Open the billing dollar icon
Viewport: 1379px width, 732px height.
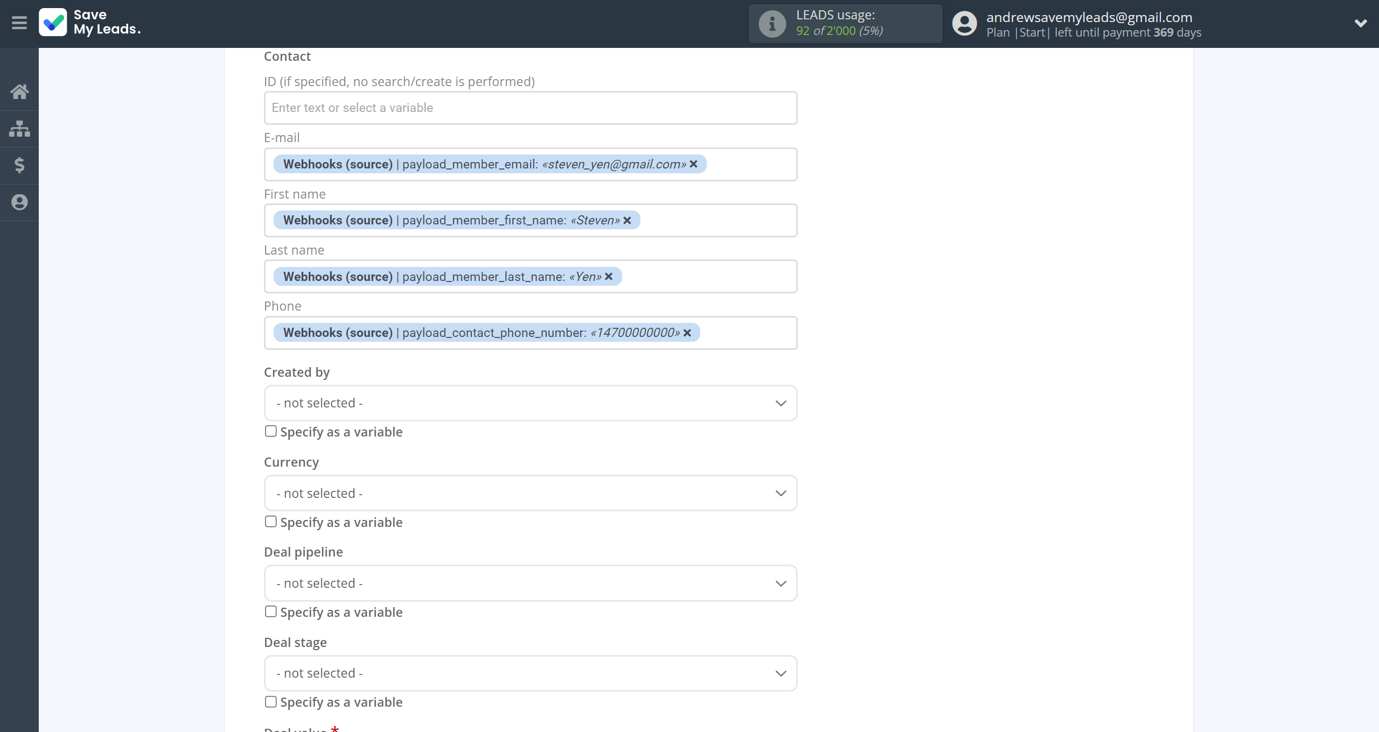[x=19, y=165]
